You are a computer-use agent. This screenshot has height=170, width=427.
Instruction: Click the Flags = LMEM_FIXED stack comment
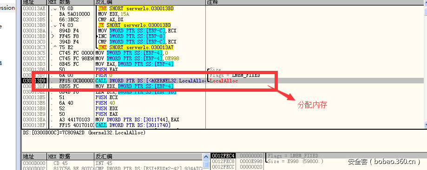click(293, 156)
